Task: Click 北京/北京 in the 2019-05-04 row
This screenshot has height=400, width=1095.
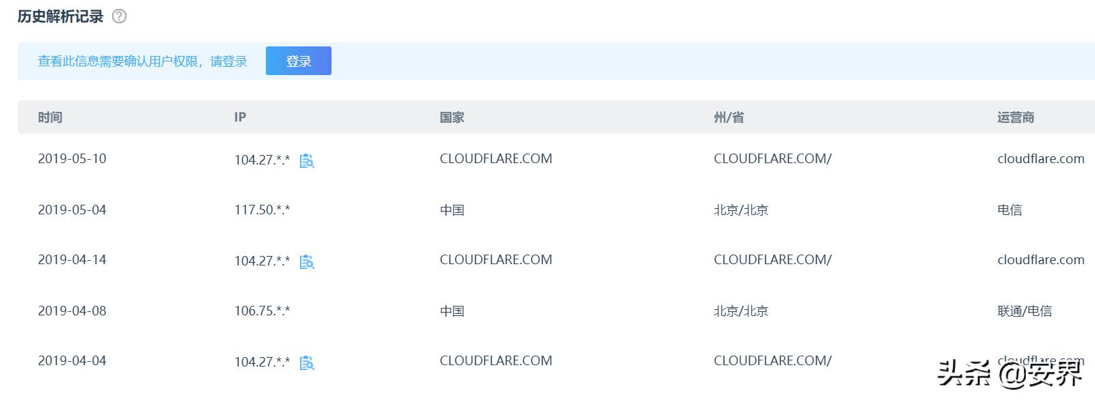Action: [741, 210]
